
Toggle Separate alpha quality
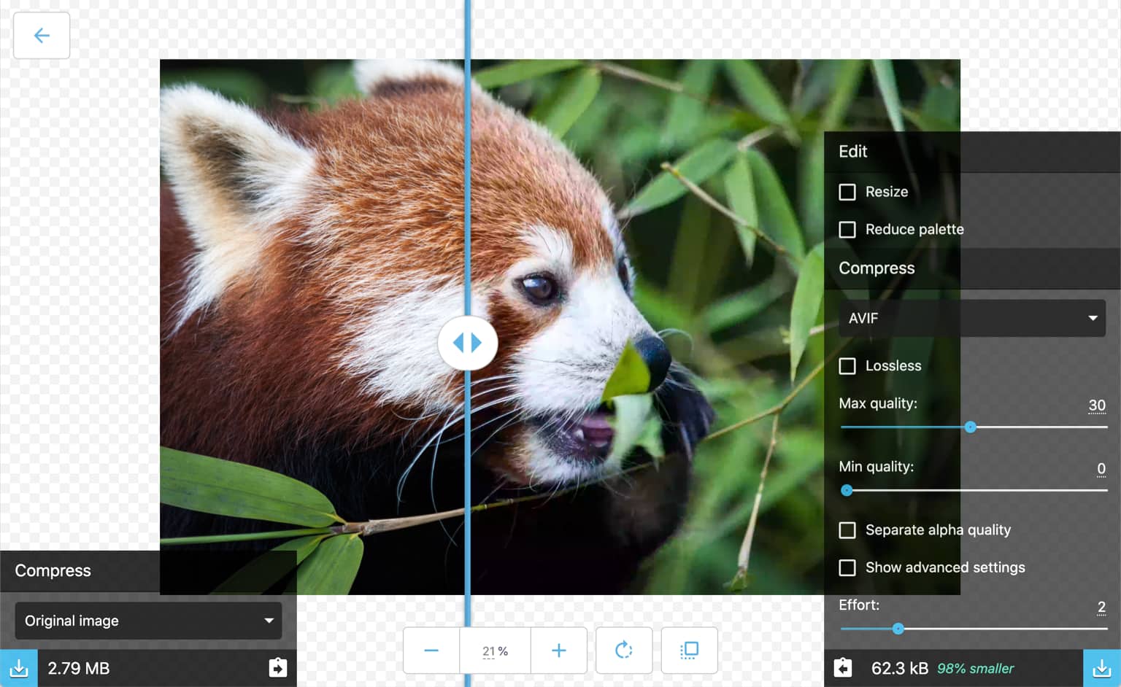click(x=847, y=530)
